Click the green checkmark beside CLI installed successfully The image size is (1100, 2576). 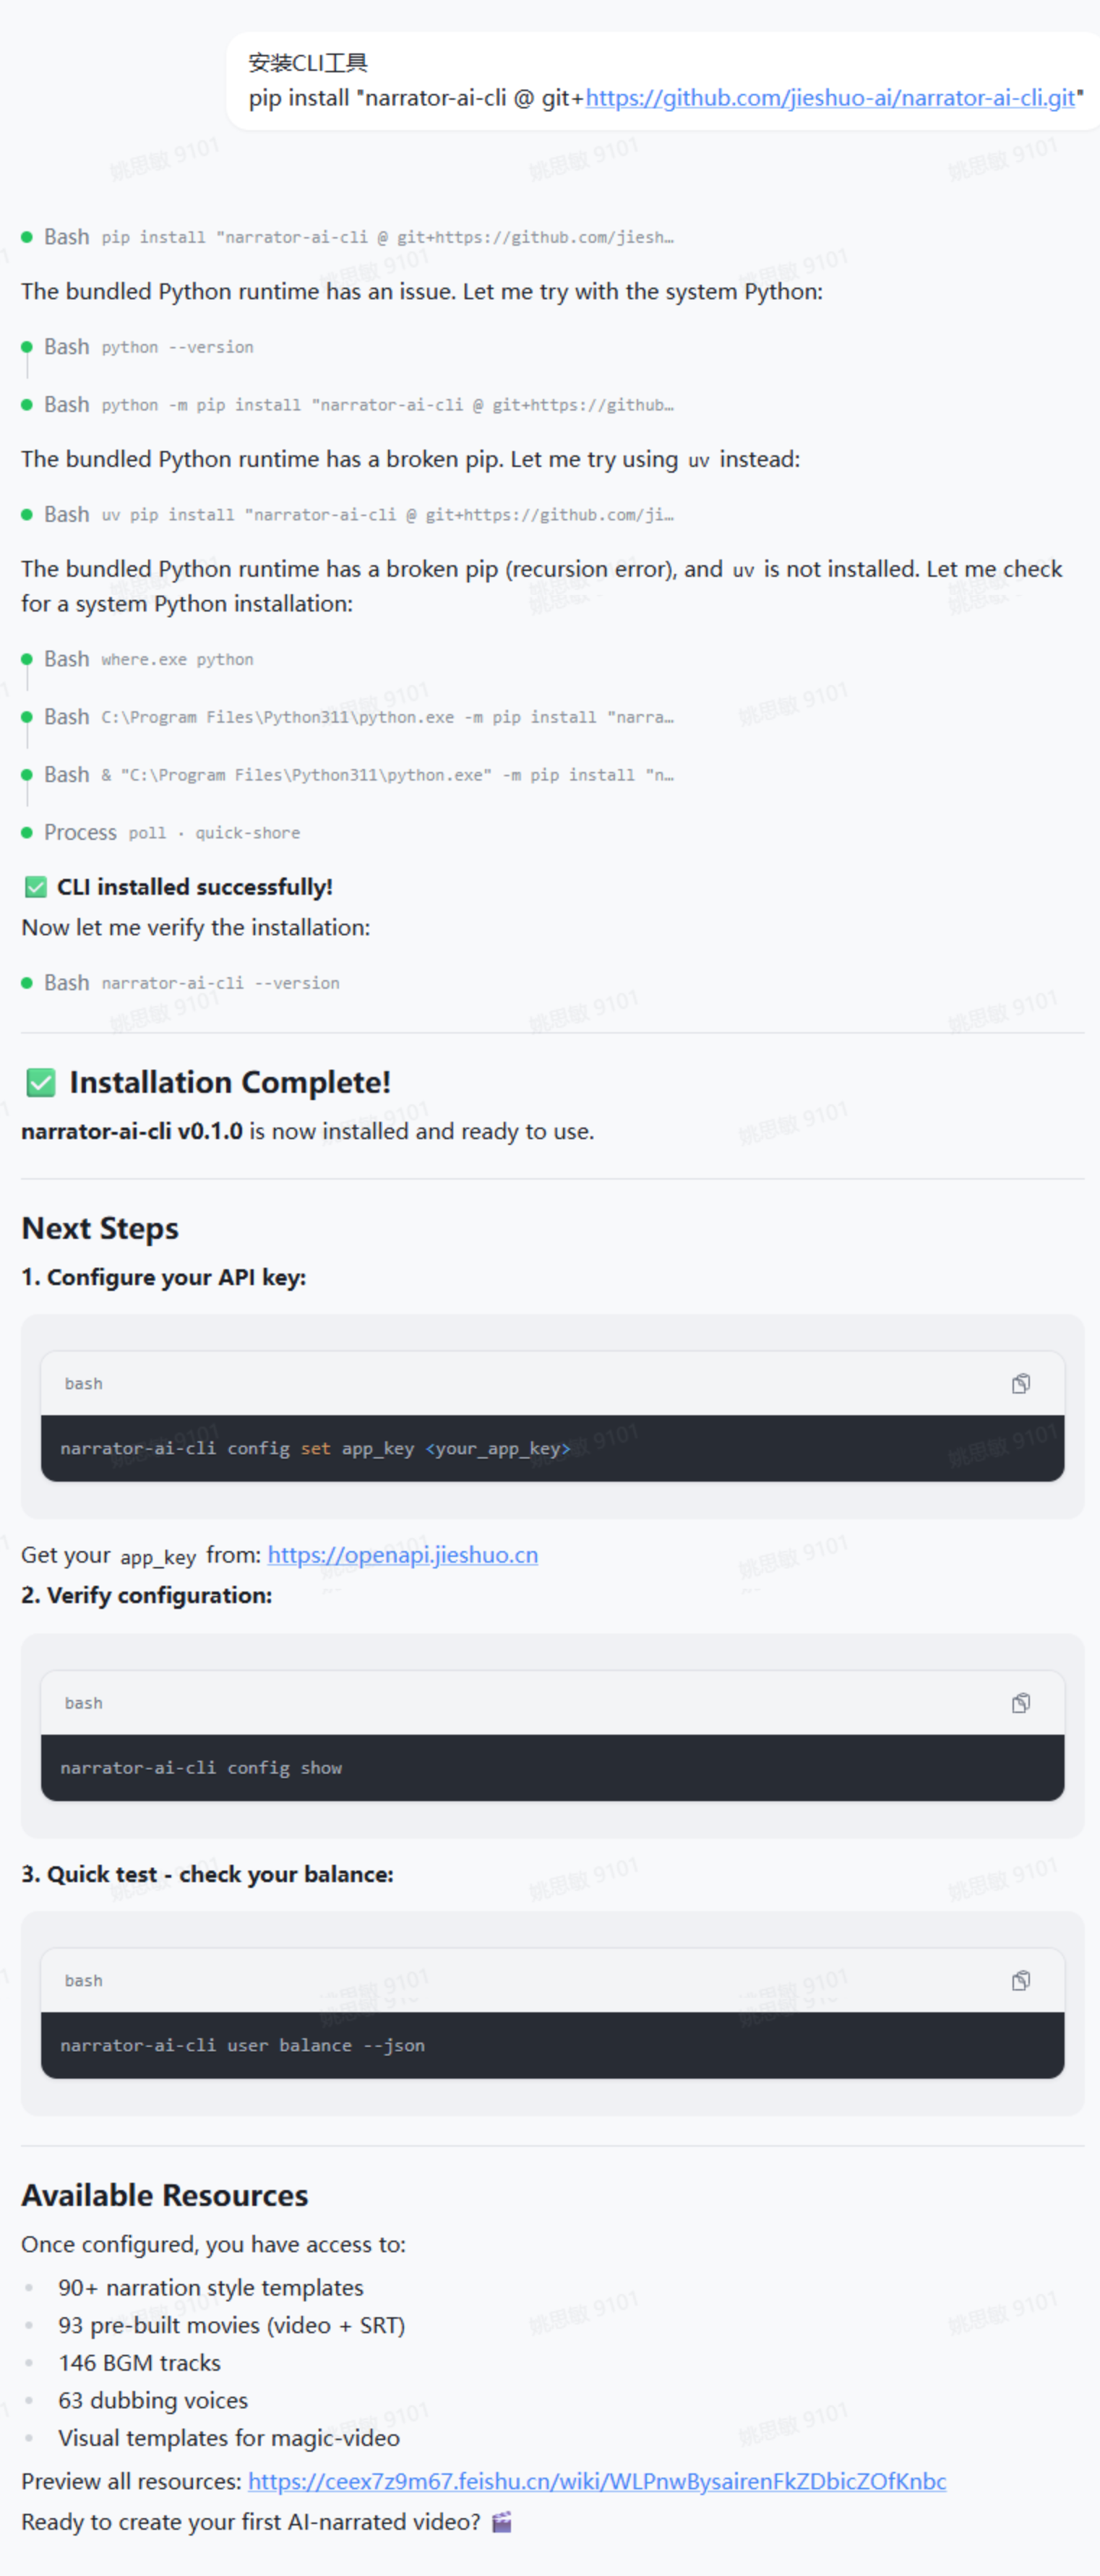[x=36, y=887]
